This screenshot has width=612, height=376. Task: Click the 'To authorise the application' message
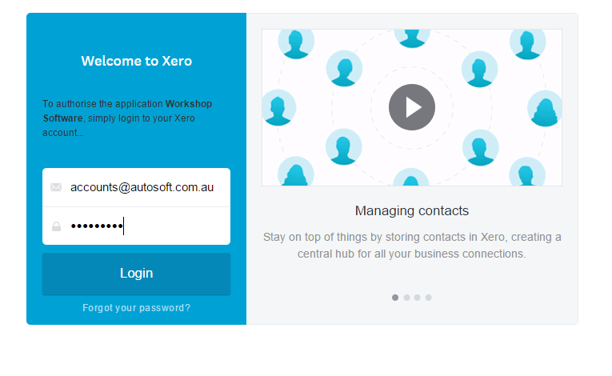pos(127,118)
